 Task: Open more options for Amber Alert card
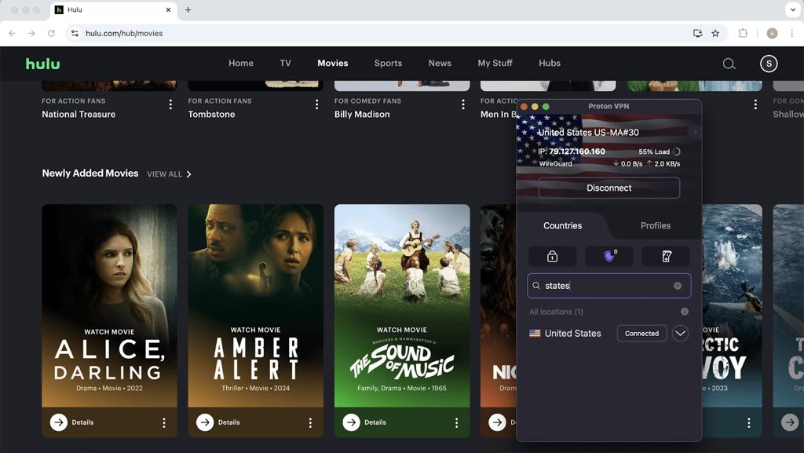coord(310,422)
